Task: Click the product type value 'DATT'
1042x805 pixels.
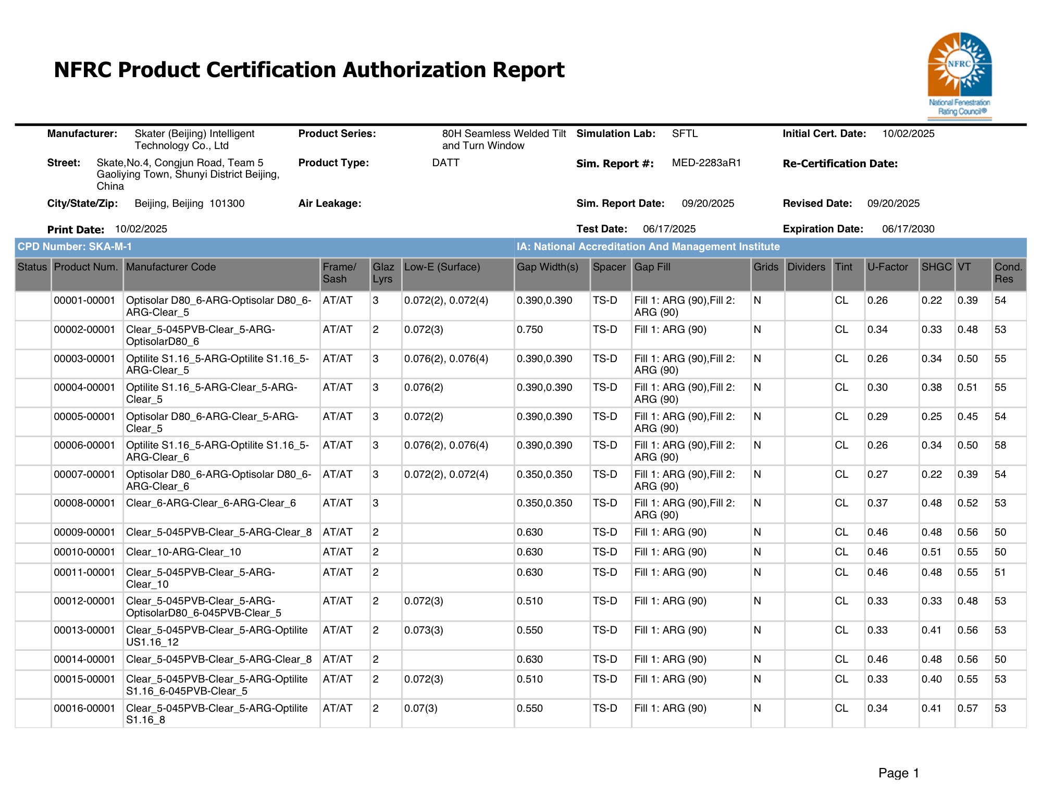Action: click(x=446, y=163)
